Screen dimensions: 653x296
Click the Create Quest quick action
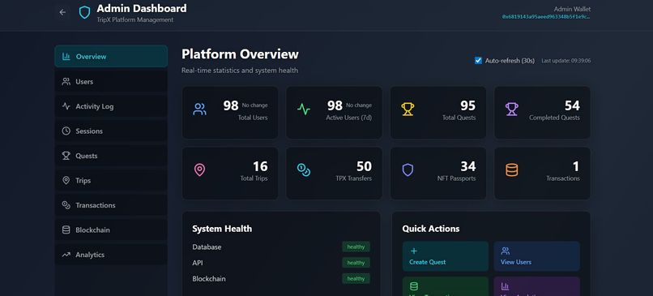[446, 256]
